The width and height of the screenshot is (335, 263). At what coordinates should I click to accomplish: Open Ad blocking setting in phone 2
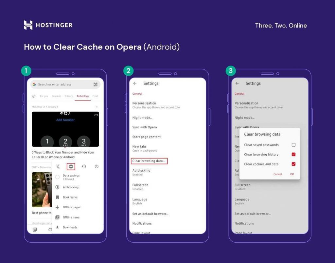pos(141,172)
